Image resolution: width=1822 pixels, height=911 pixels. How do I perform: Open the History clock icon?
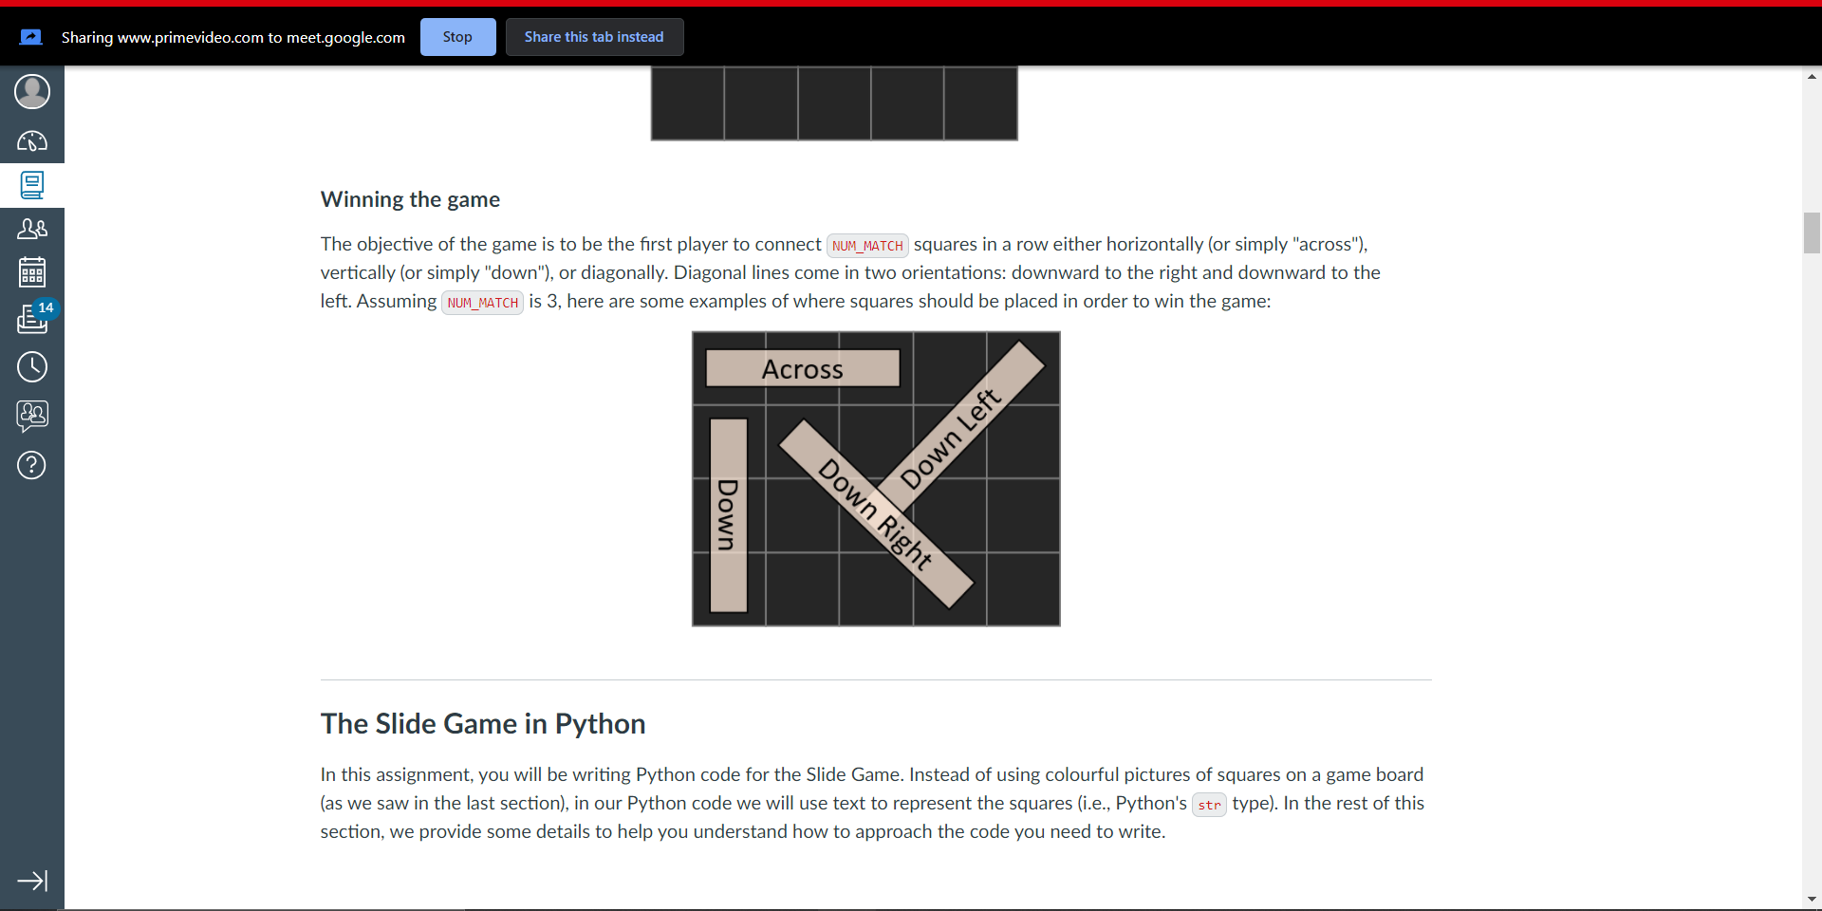(31, 366)
